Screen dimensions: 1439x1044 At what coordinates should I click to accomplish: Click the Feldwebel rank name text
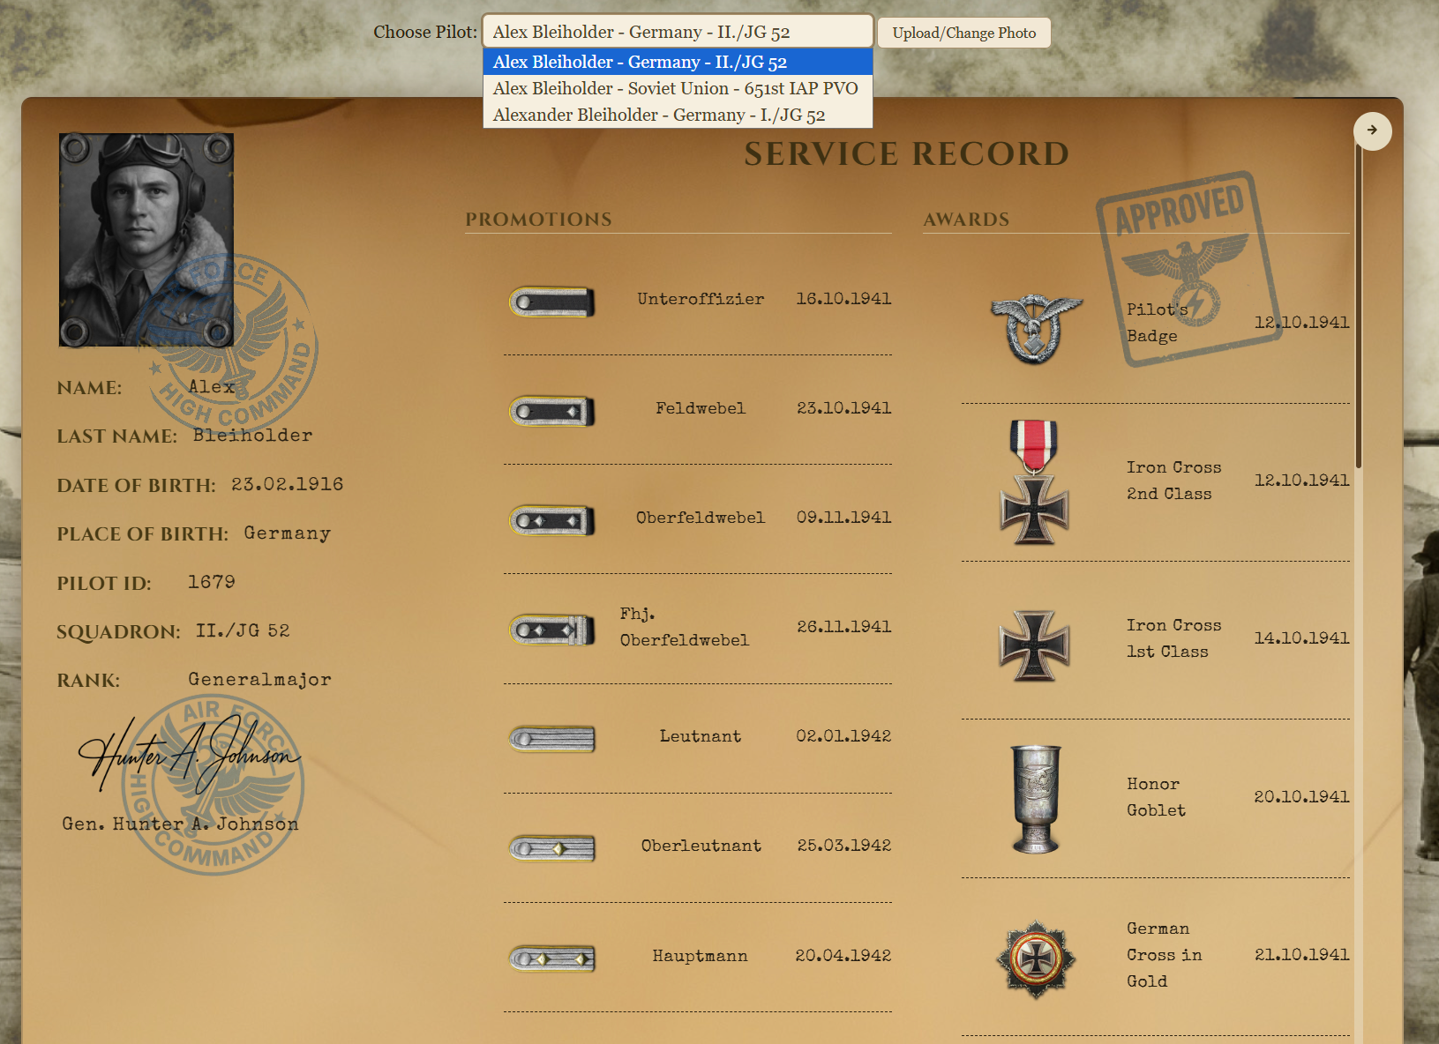(701, 408)
